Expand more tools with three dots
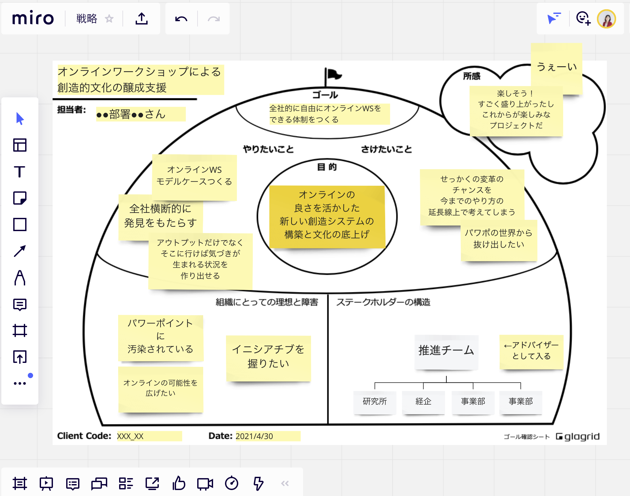 click(20, 383)
